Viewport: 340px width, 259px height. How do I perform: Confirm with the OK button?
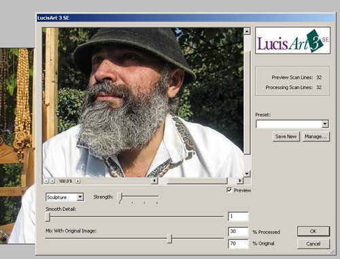click(313, 231)
